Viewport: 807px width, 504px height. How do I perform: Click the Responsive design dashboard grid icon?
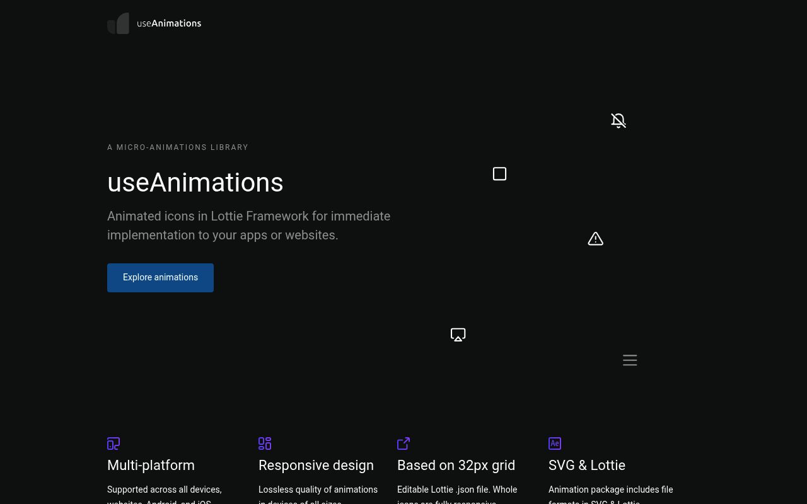point(265,444)
